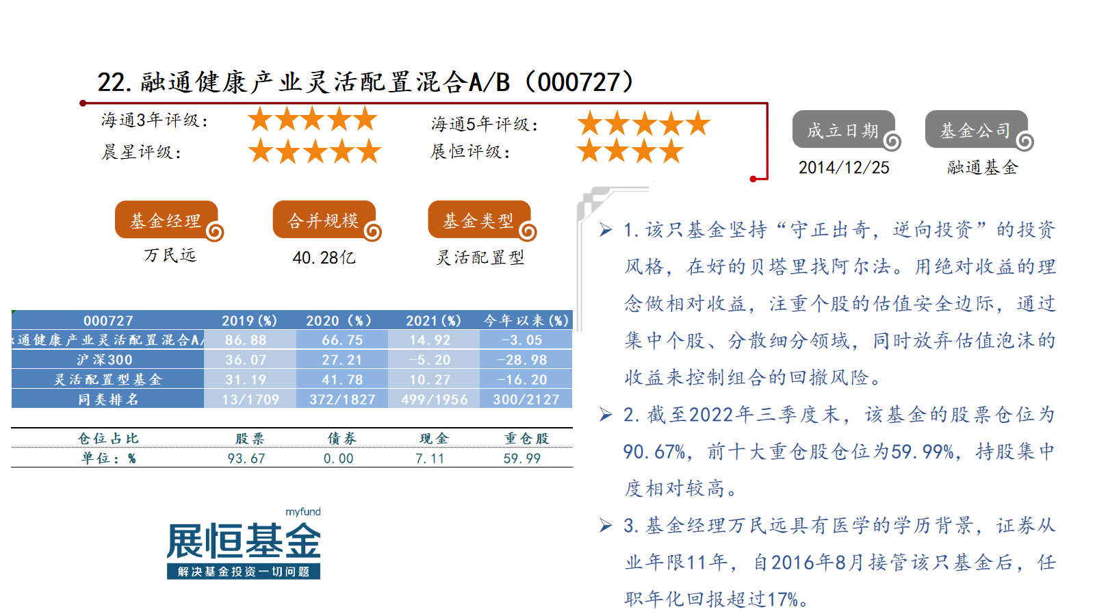Select the 晨星评级 label
The image size is (1095, 616).
(x=142, y=152)
